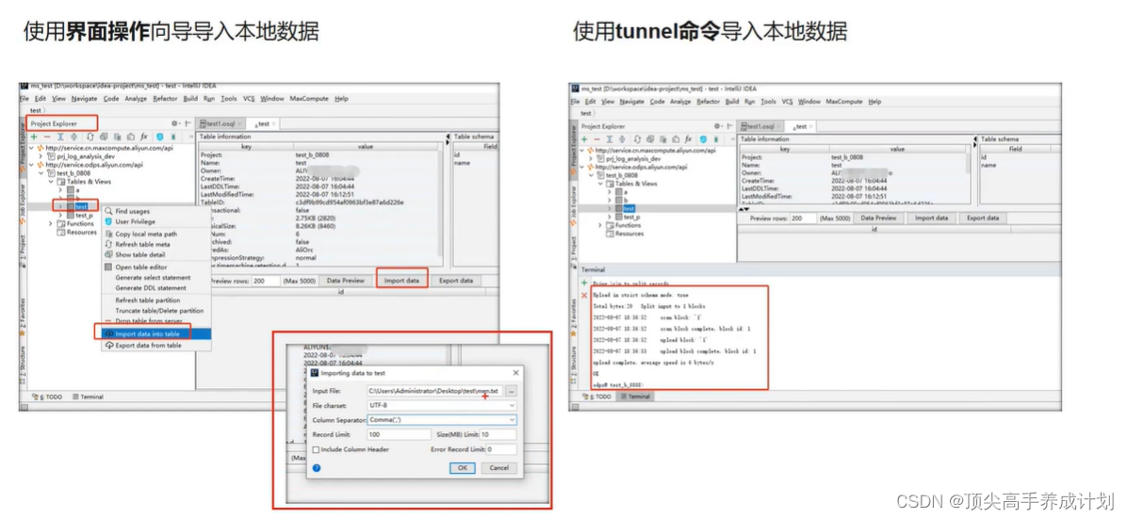Close test1.osql tab in the left window

(x=239, y=123)
